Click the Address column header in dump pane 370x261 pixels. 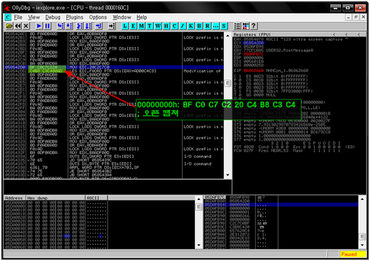(15, 198)
